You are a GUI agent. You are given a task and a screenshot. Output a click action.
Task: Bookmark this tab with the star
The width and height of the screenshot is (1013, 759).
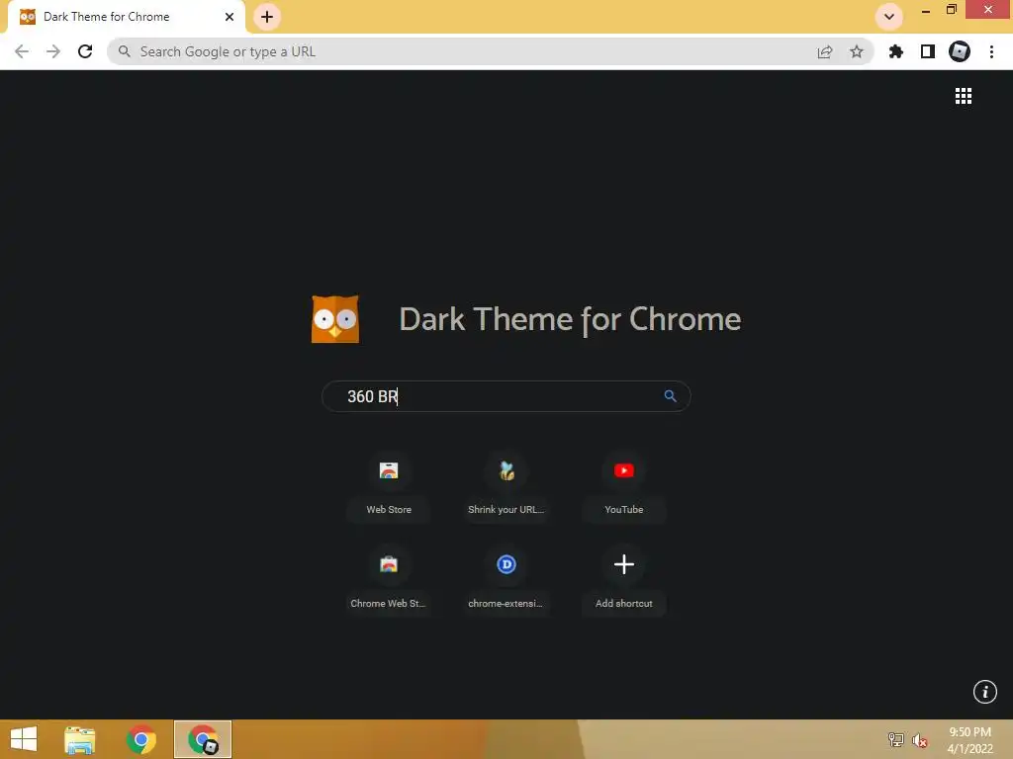point(857,51)
